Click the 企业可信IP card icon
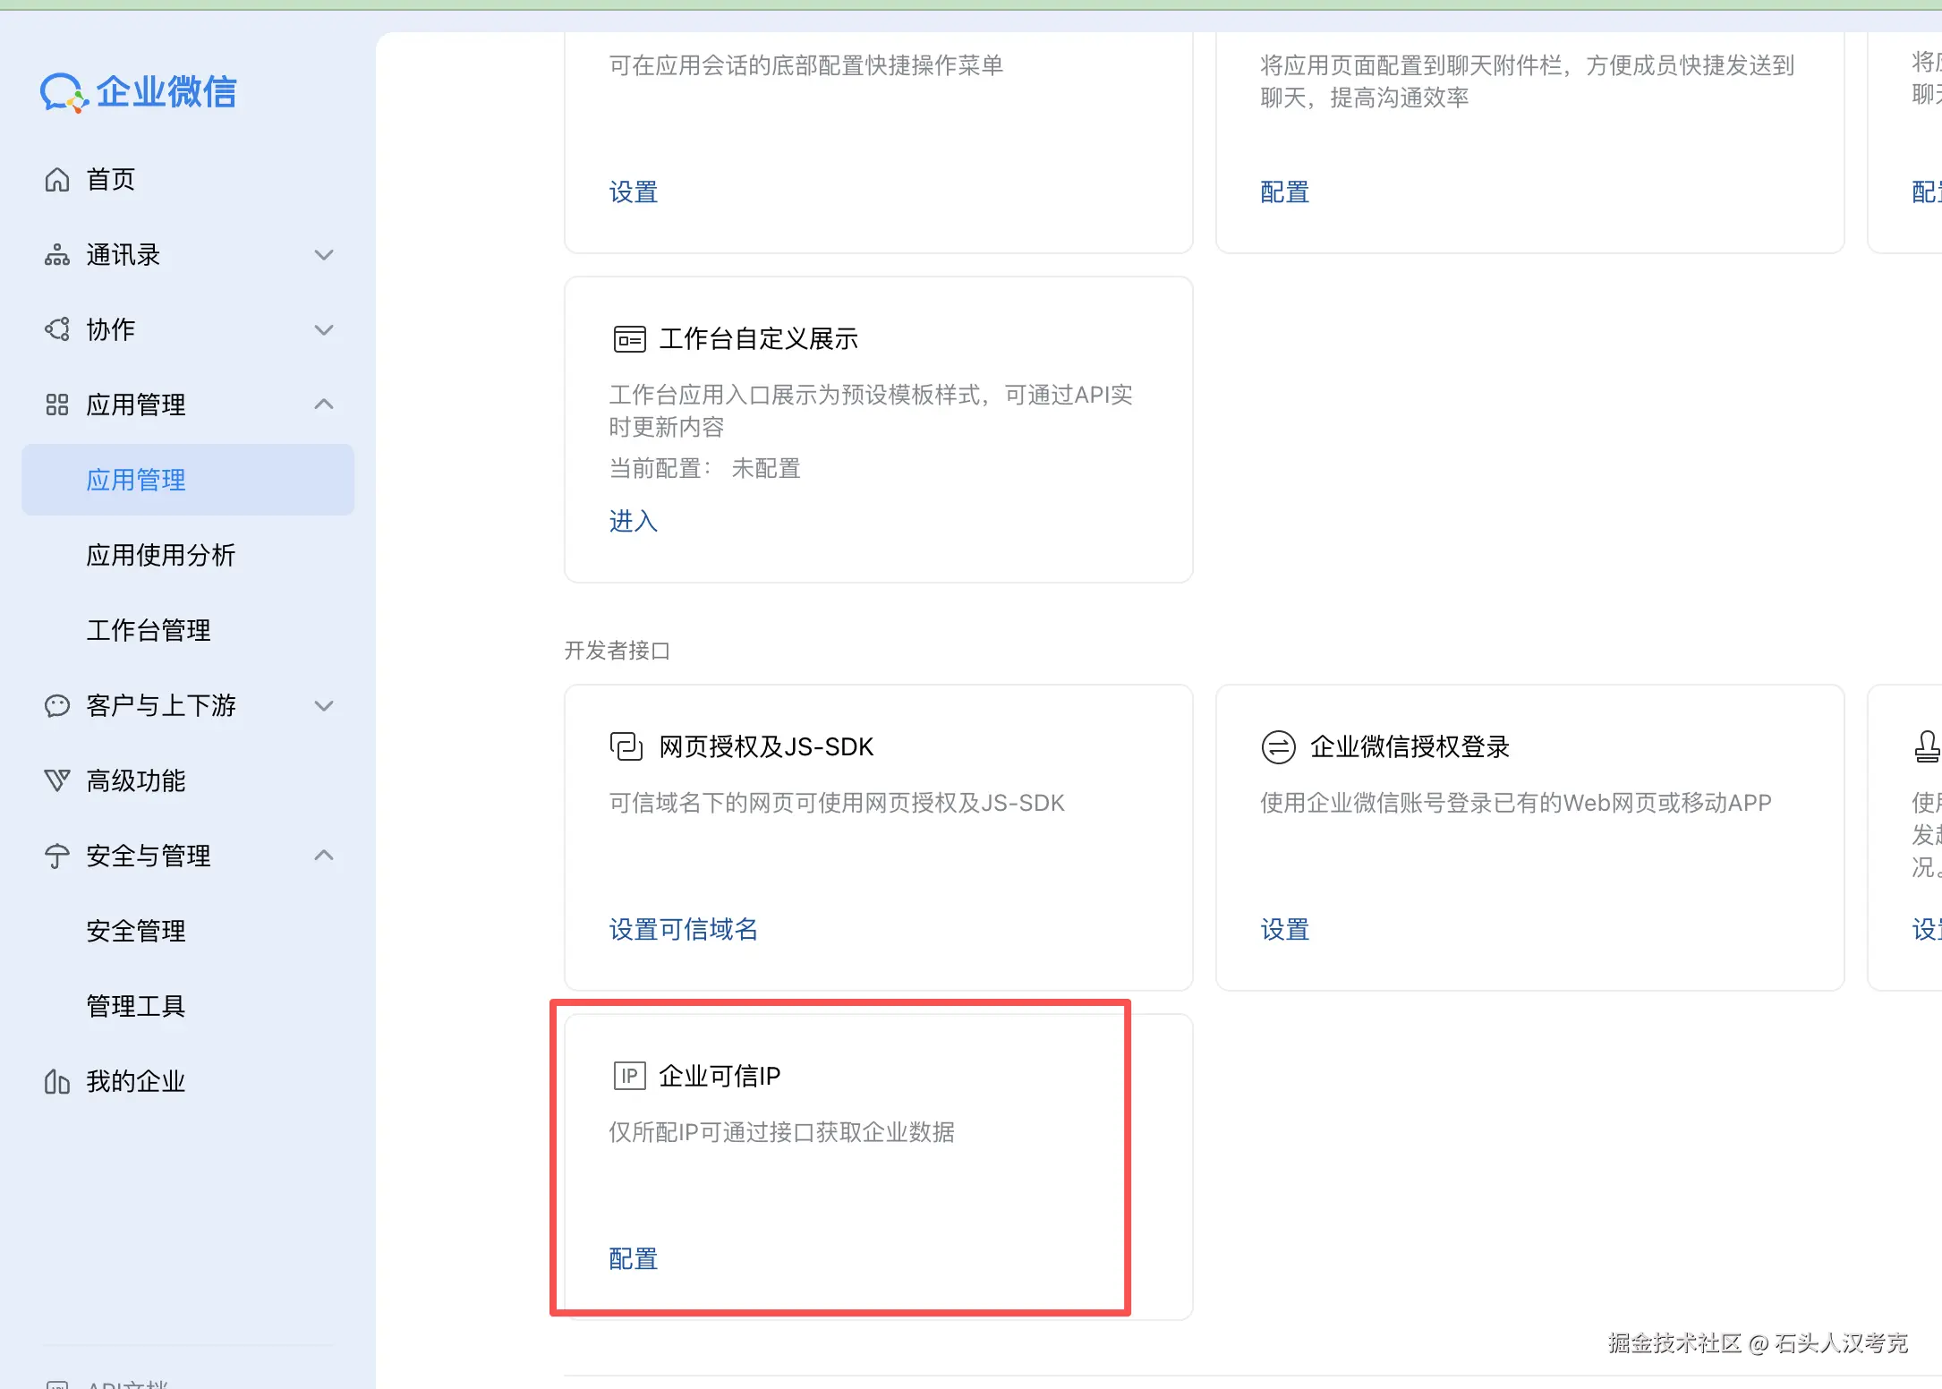The height and width of the screenshot is (1389, 1942). (629, 1076)
